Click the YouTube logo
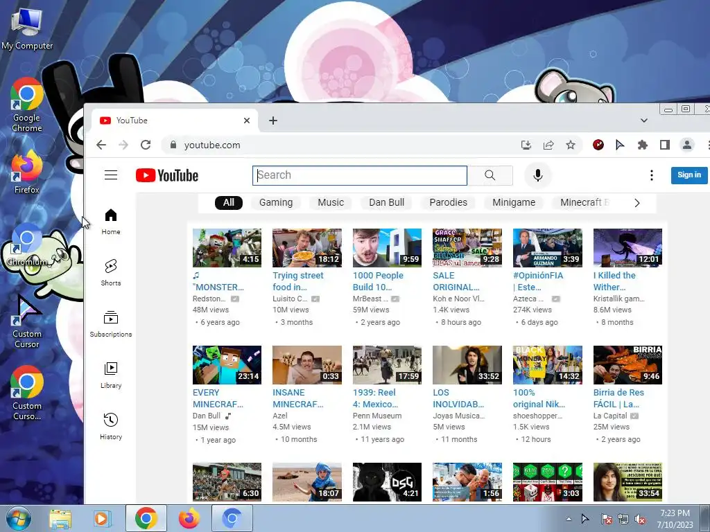Image resolution: width=710 pixels, height=532 pixels. [x=167, y=175]
